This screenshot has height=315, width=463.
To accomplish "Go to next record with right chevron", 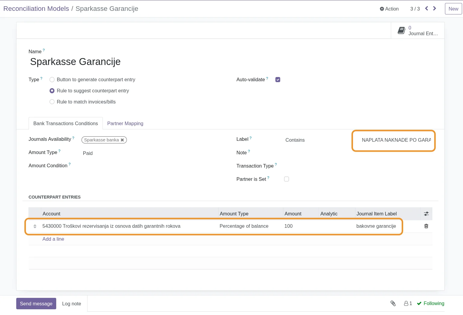I will coord(434,8).
